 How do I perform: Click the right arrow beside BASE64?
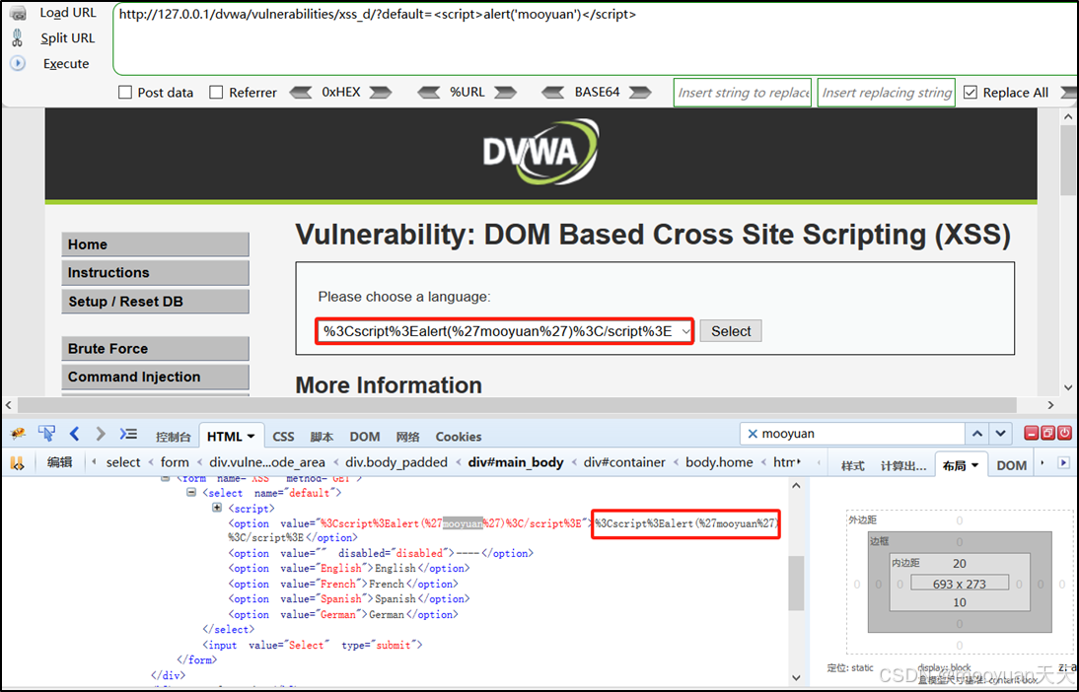[x=640, y=93]
